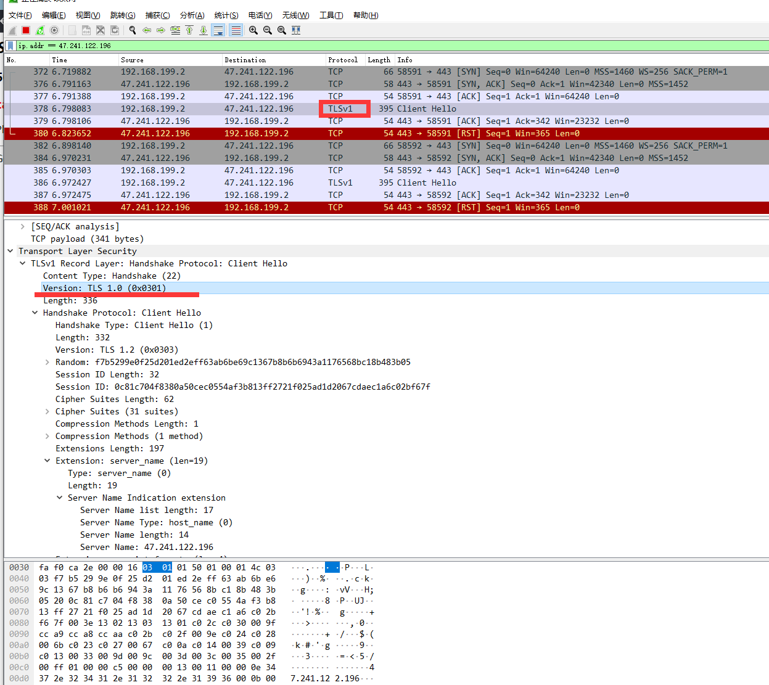Open capture options via the gear icon

click(x=54, y=30)
